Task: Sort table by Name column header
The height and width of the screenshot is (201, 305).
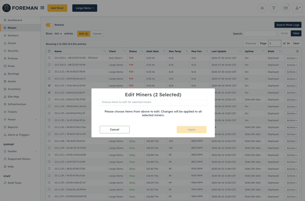Action: pyautogui.click(x=80, y=51)
